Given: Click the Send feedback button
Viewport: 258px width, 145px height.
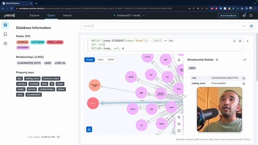Looking at the screenshot, I should click(x=228, y=15).
